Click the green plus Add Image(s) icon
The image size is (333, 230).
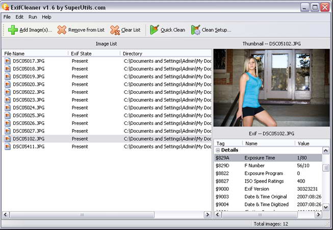(13, 30)
